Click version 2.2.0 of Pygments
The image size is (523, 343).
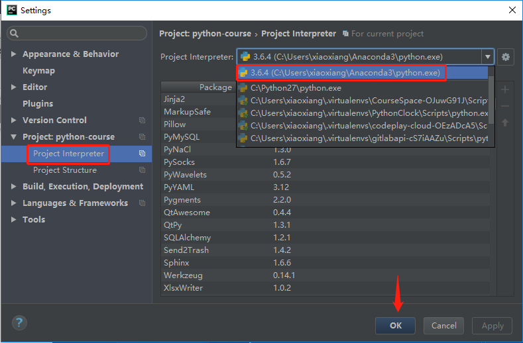pos(282,200)
